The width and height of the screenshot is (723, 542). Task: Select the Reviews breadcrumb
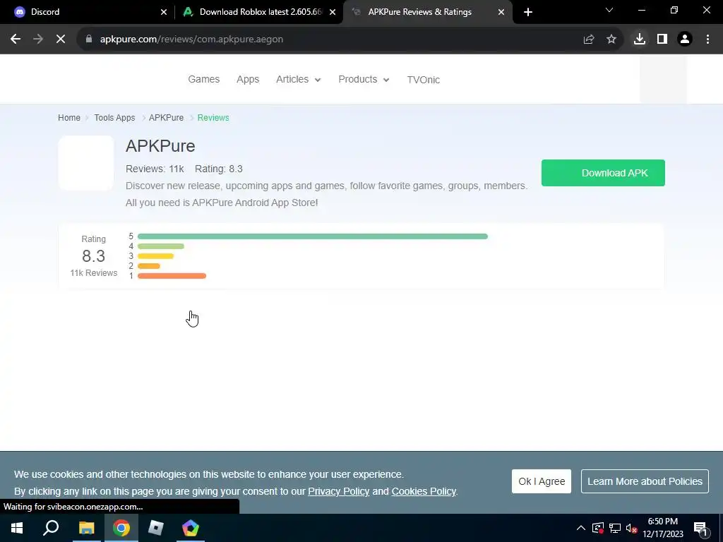coord(213,118)
